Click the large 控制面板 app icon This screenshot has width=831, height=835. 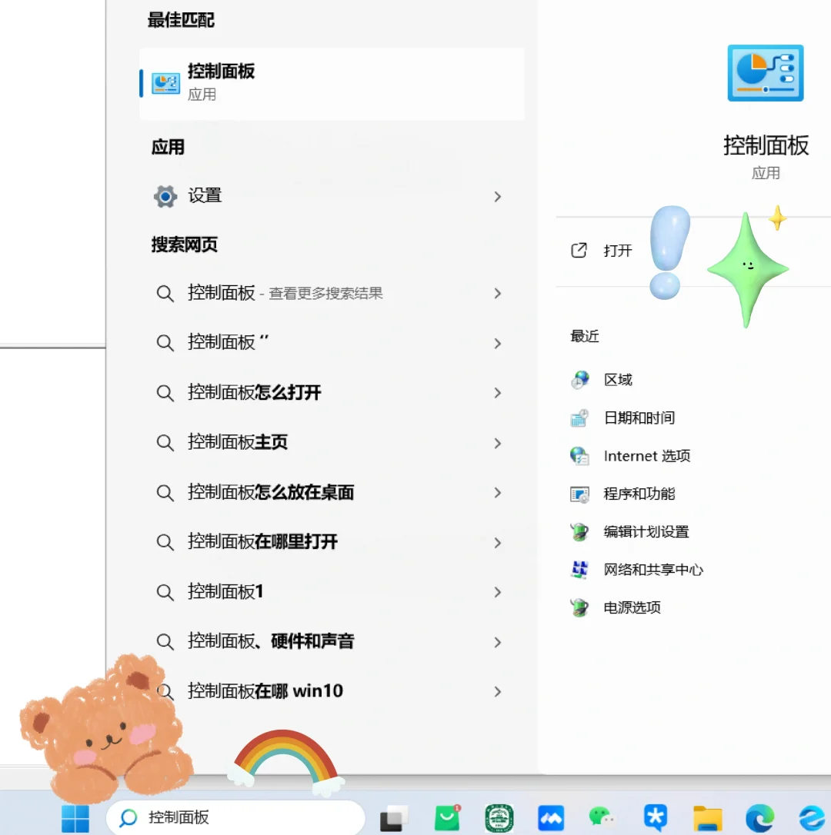point(765,73)
